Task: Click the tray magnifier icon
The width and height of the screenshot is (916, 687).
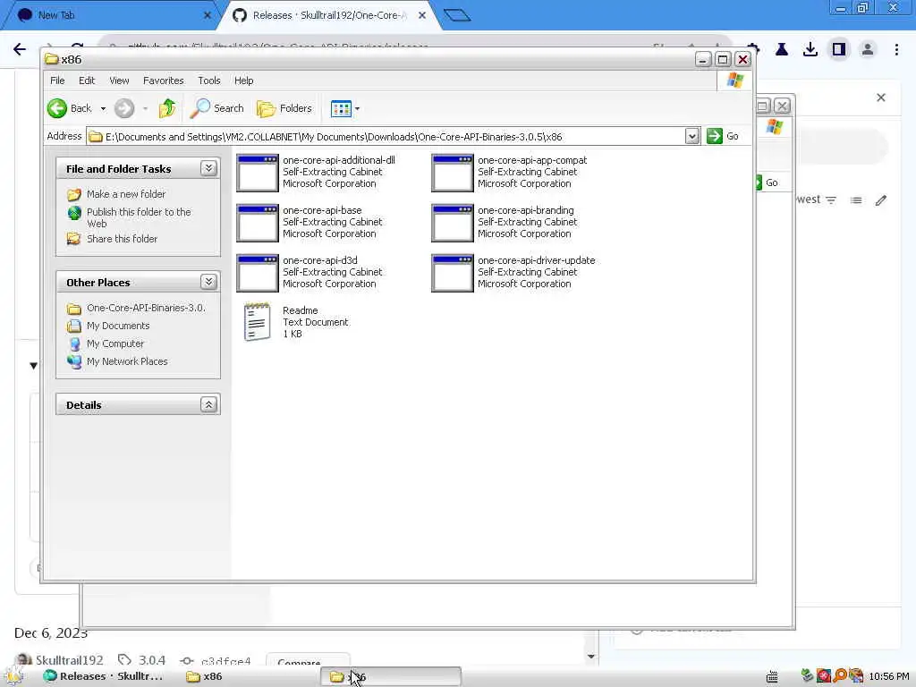Action: (x=840, y=676)
